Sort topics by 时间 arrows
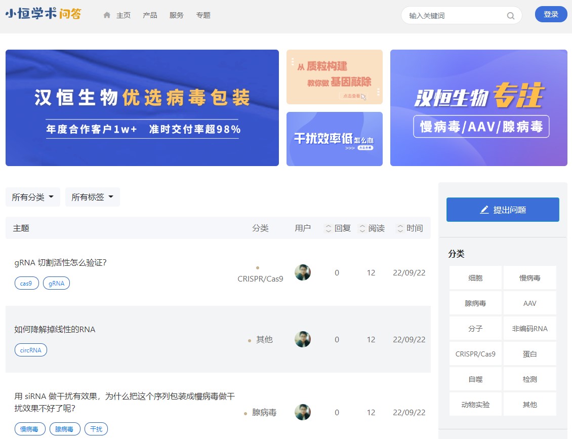Image resolution: width=572 pixels, height=439 pixels. 400,228
